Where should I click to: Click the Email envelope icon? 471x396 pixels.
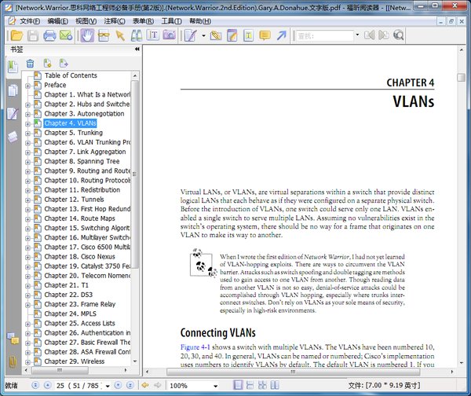[x=66, y=35]
